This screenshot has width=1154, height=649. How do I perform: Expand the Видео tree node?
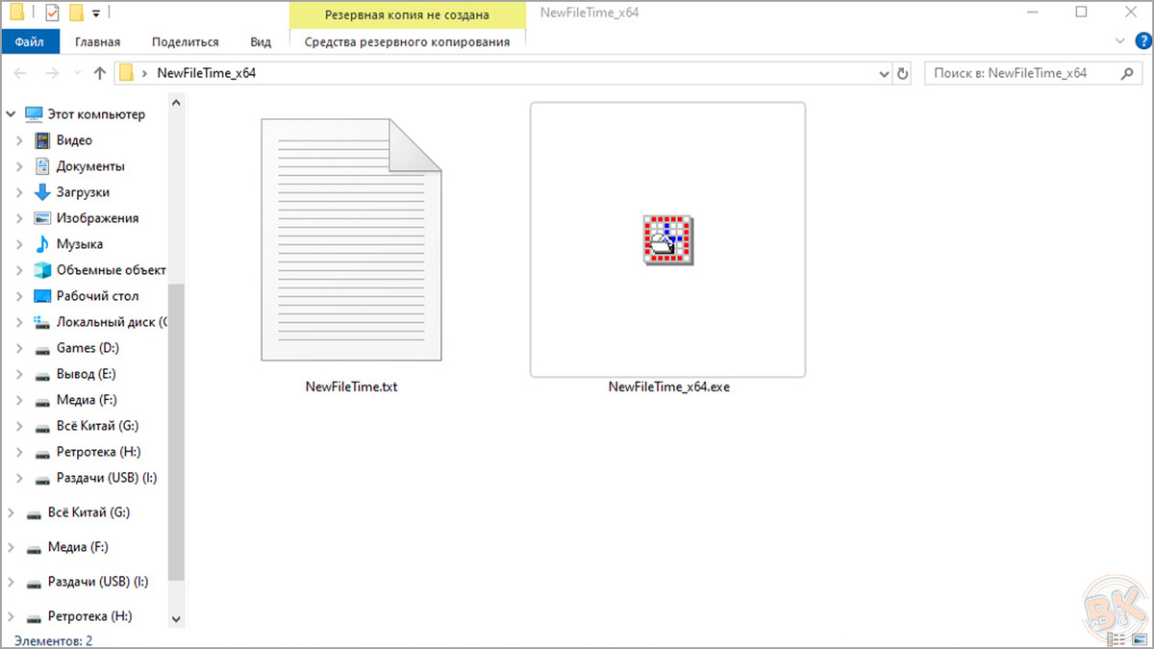click(19, 140)
